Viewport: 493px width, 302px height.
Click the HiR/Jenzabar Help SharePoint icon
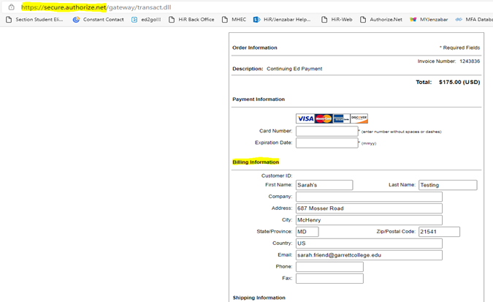256,20
